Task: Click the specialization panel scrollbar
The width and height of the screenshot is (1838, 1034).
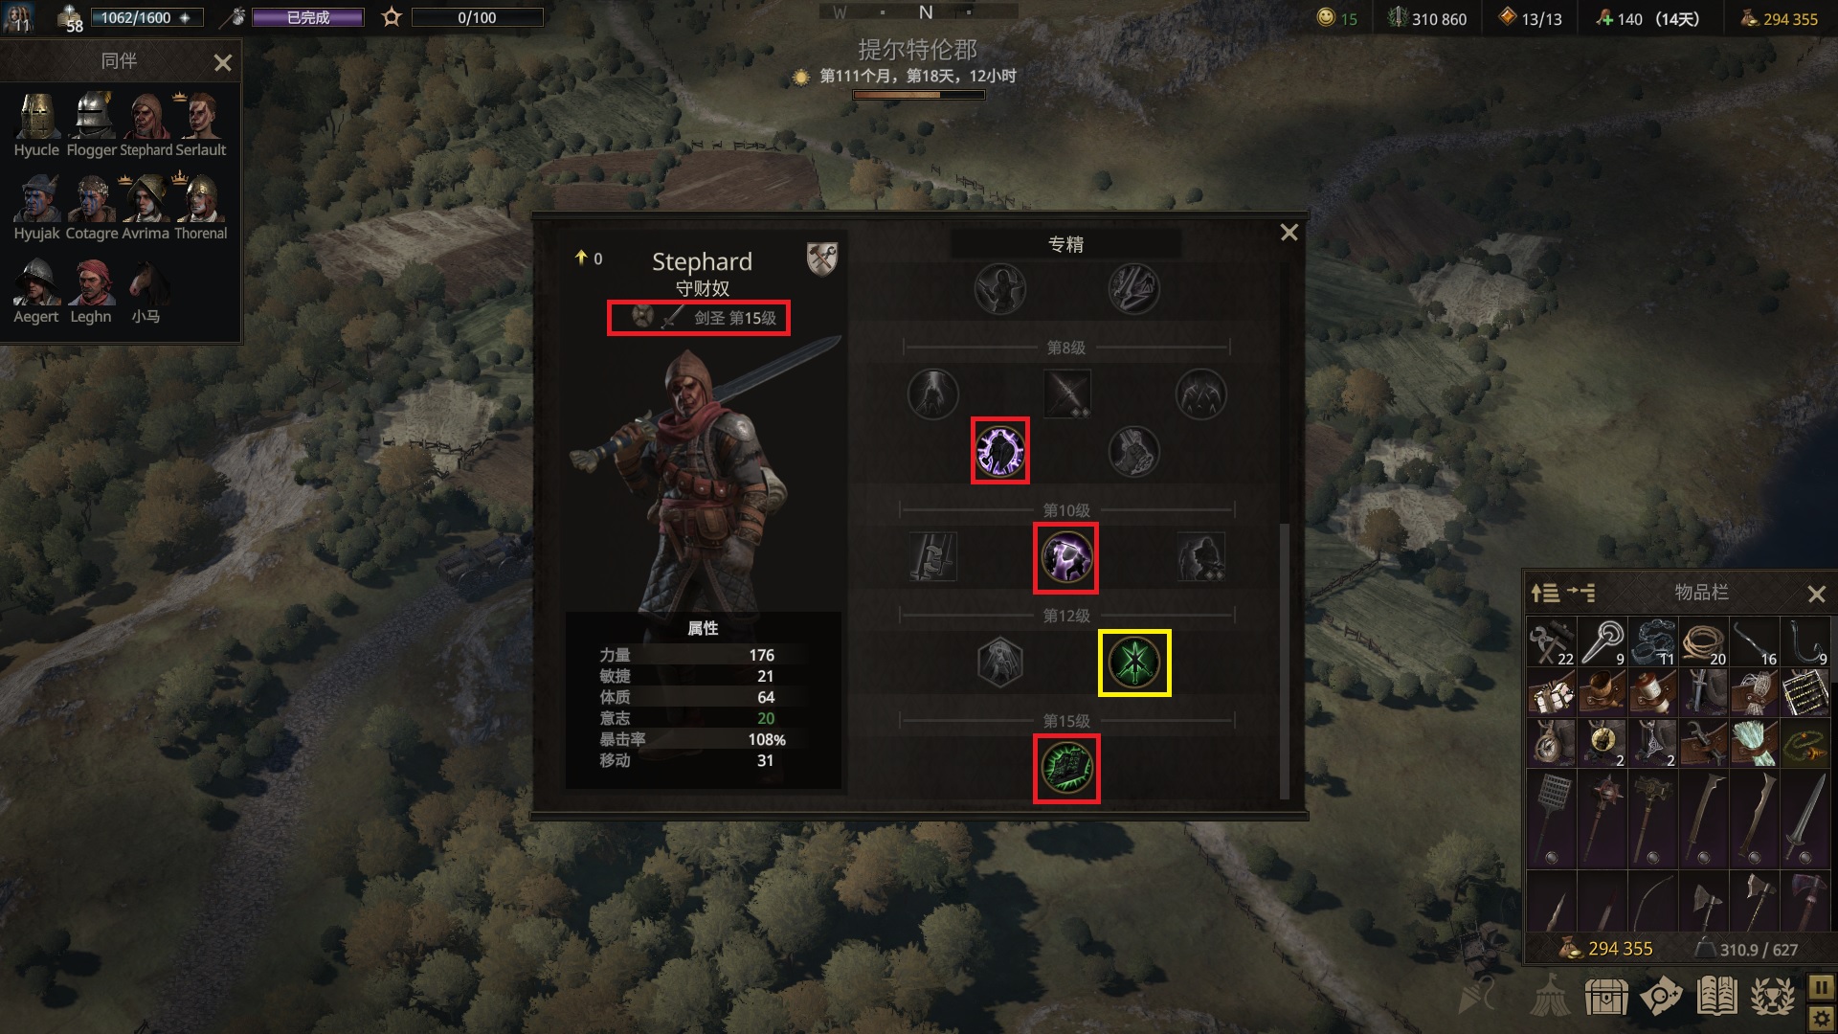Action: (1285, 661)
